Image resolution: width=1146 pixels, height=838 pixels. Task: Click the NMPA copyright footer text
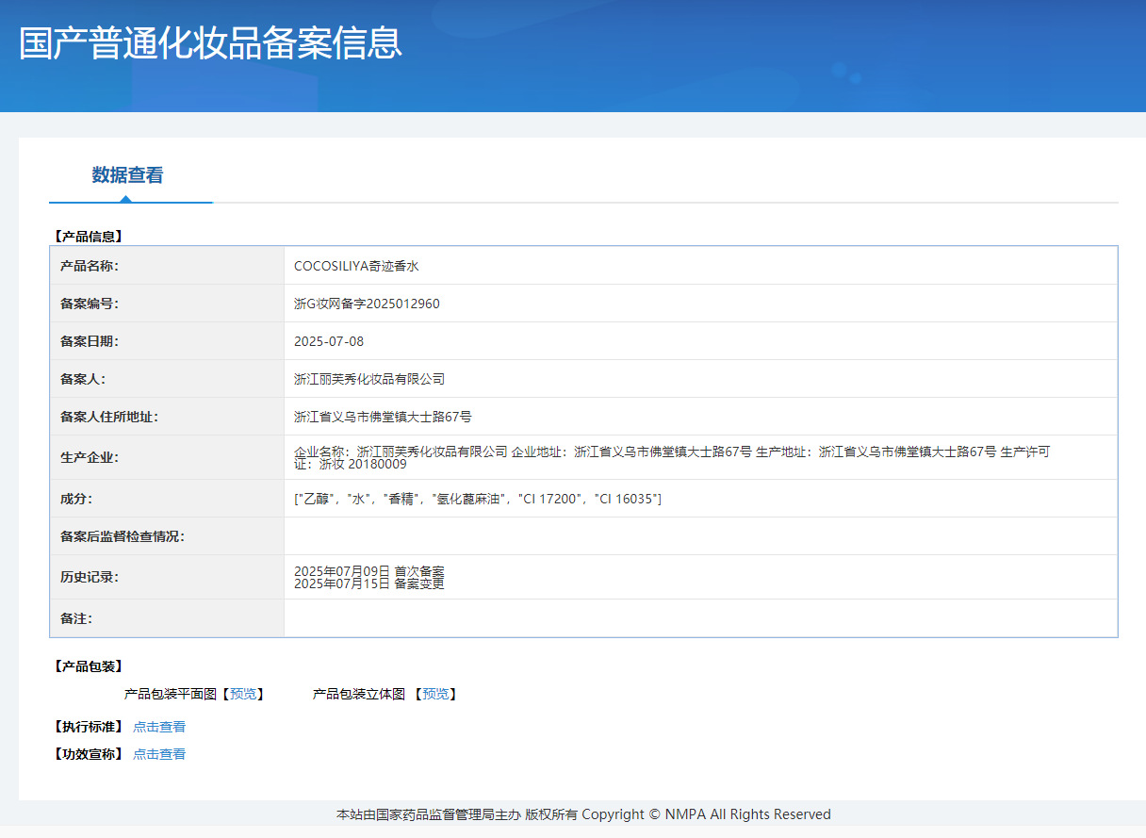(583, 814)
